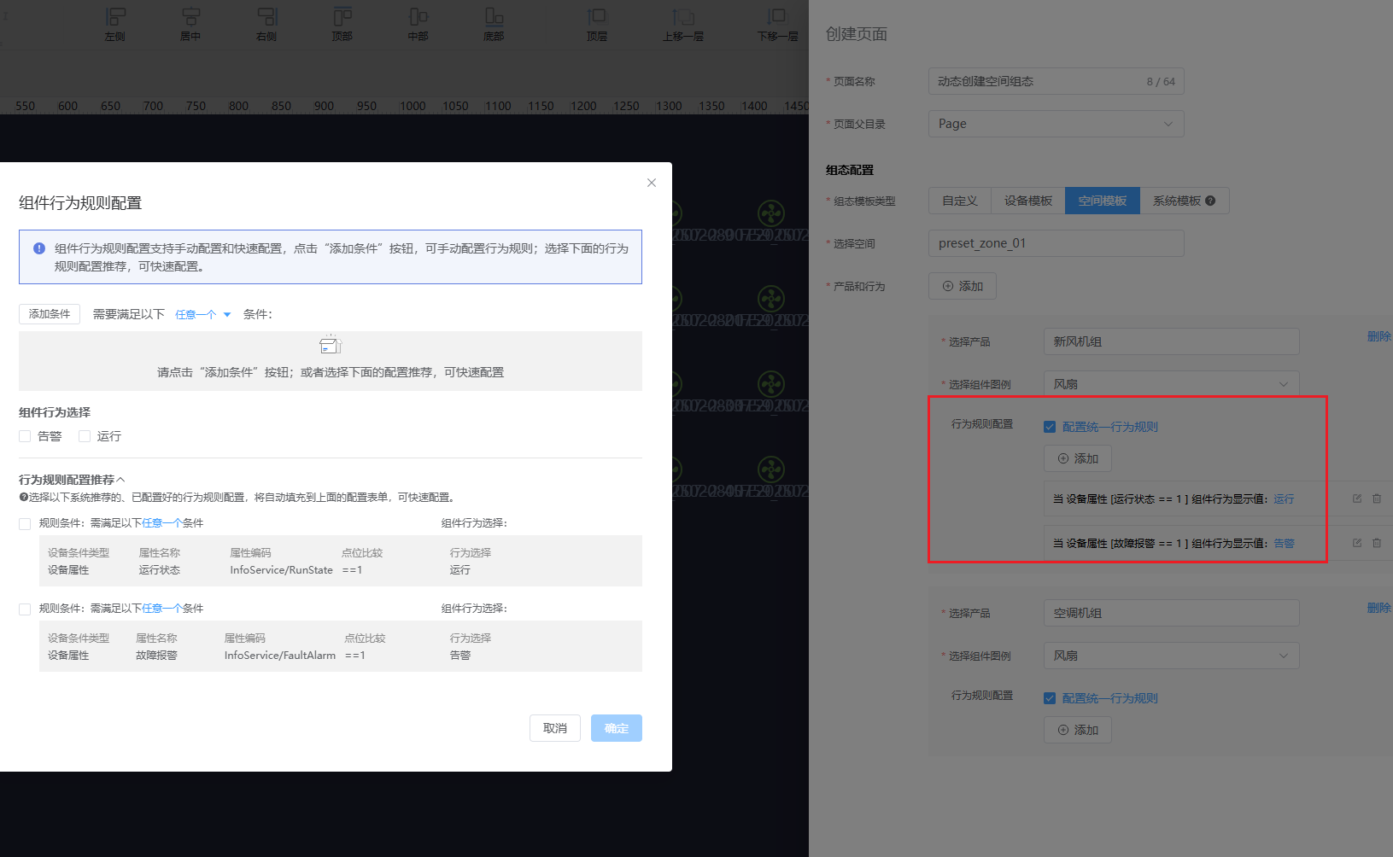This screenshot has width=1393, height=857.
Task: Select the recommended 运行状态 rule checkbox
Action: 25,524
